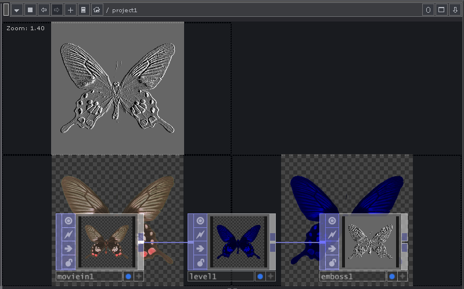Click the maximize pane icon at top right

[x=441, y=10]
